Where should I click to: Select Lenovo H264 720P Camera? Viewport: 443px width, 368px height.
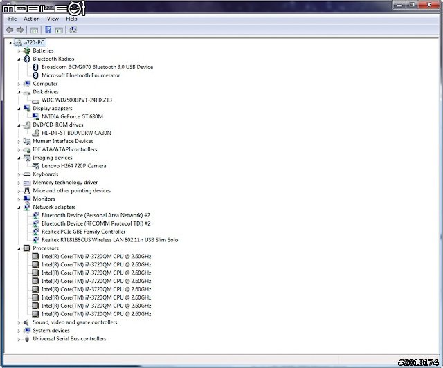[74, 166]
